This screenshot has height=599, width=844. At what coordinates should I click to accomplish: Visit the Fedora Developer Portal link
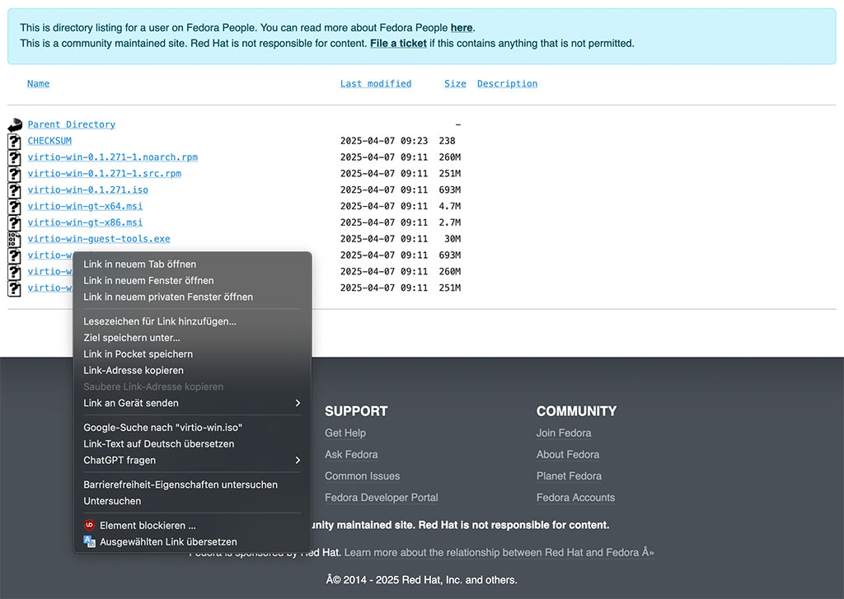[381, 498]
